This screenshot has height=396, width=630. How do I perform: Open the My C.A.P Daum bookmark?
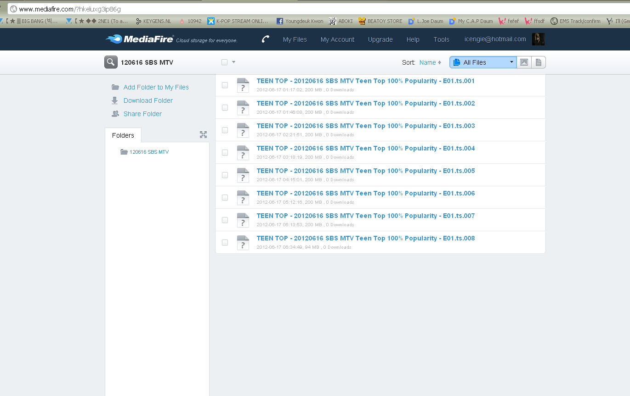pos(471,21)
